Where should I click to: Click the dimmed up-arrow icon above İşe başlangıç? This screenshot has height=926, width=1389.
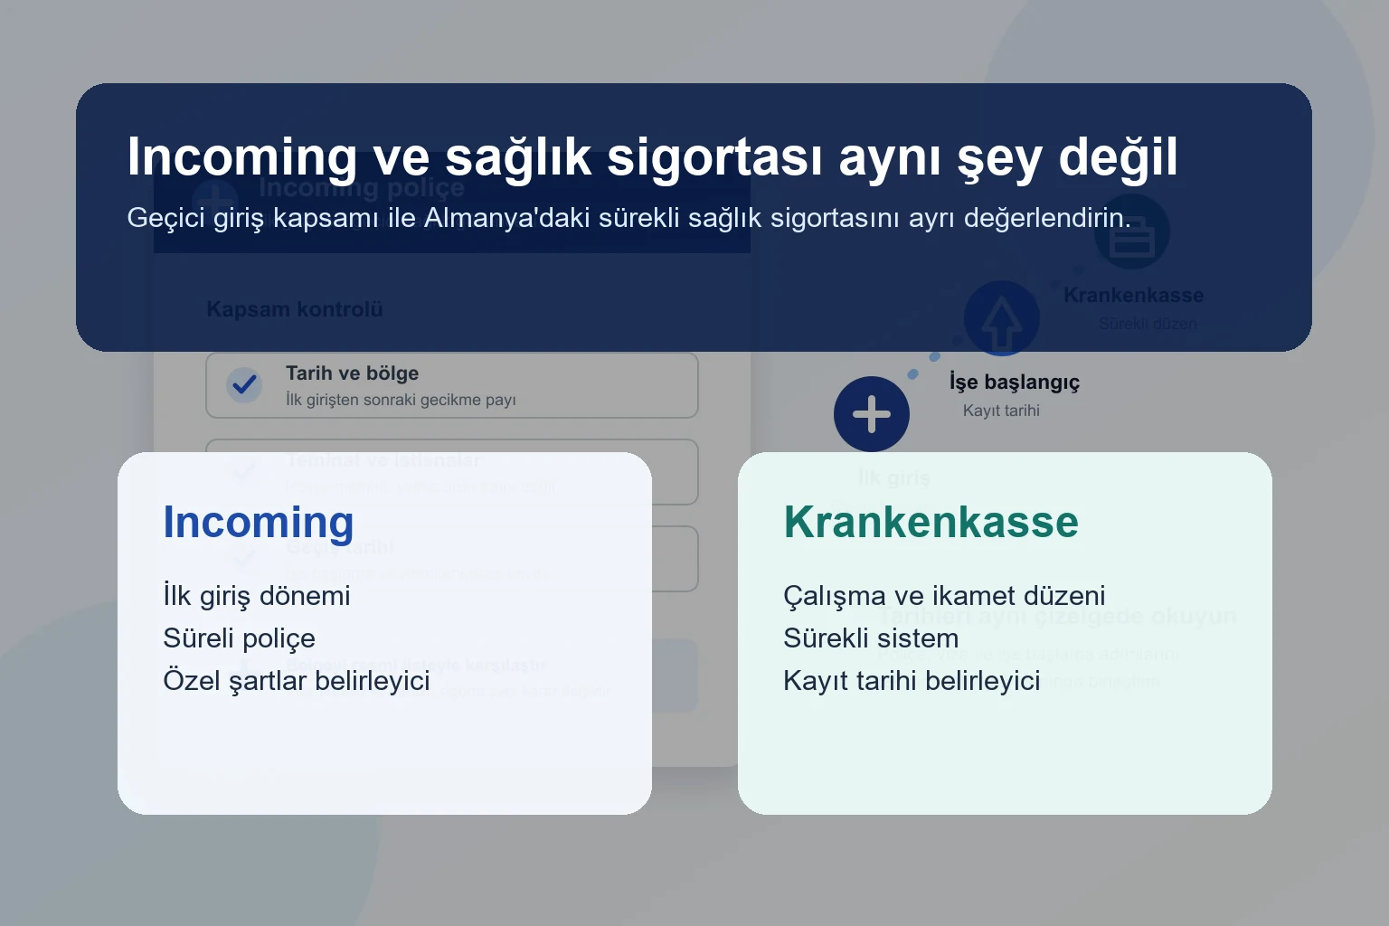pyautogui.click(x=1002, y=318)
